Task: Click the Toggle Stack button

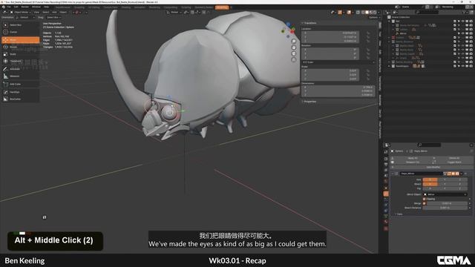Action: click(x=453, y=162)
